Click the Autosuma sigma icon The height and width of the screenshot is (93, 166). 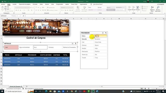[x=142, y=7]
